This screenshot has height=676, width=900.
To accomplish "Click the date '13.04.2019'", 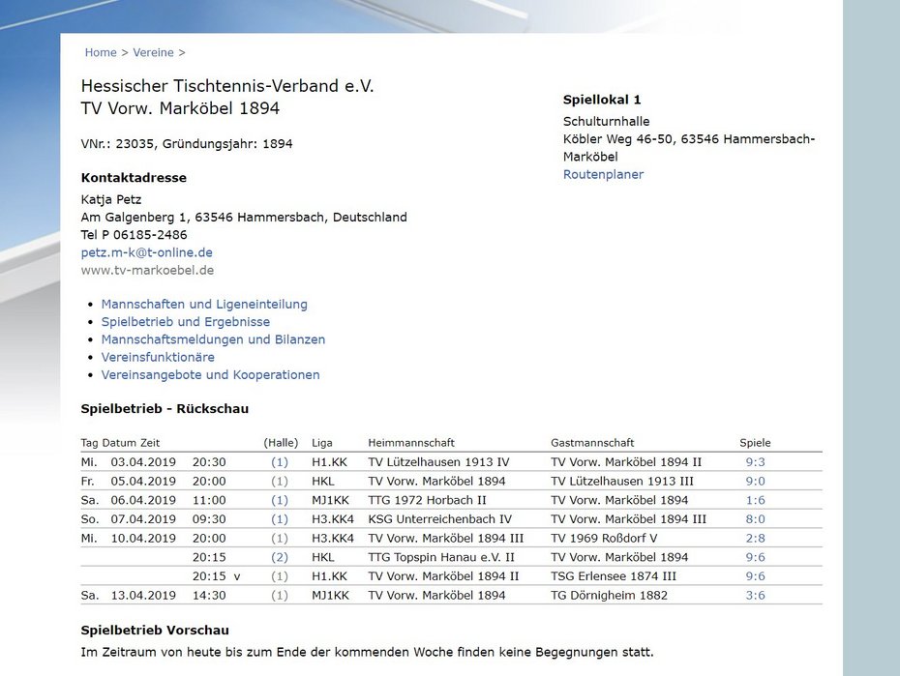I will pos(143,595).
